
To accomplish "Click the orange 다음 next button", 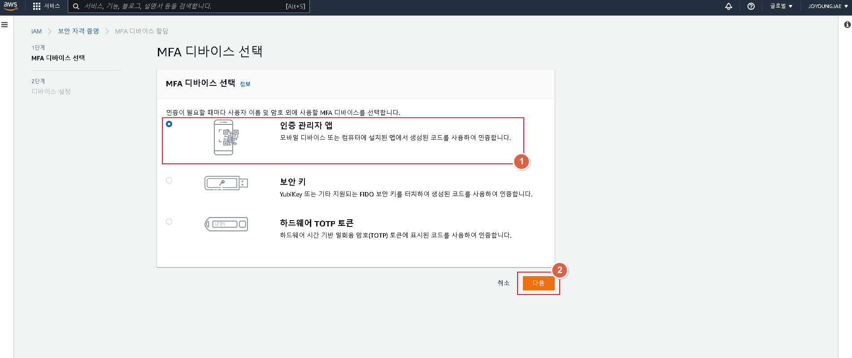I will coord(539,283).
